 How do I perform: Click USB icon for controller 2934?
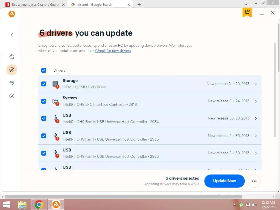[x=56, y=119]
